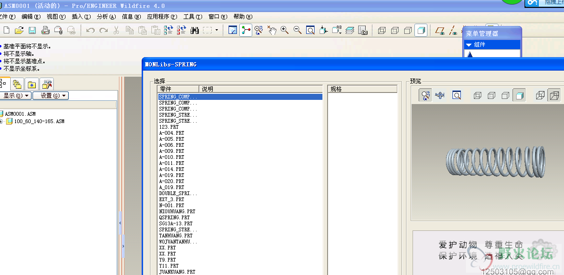
Task: Select NIOUHUANG.PRT in the parts list
Action: click(x=177, y=211)
